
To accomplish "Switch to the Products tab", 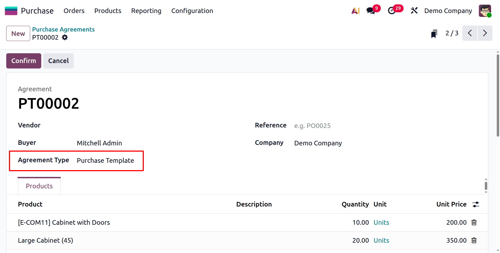I will (x=39, y=186).
